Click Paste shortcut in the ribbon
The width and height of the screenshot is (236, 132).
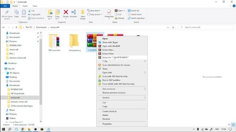[36, 18]
